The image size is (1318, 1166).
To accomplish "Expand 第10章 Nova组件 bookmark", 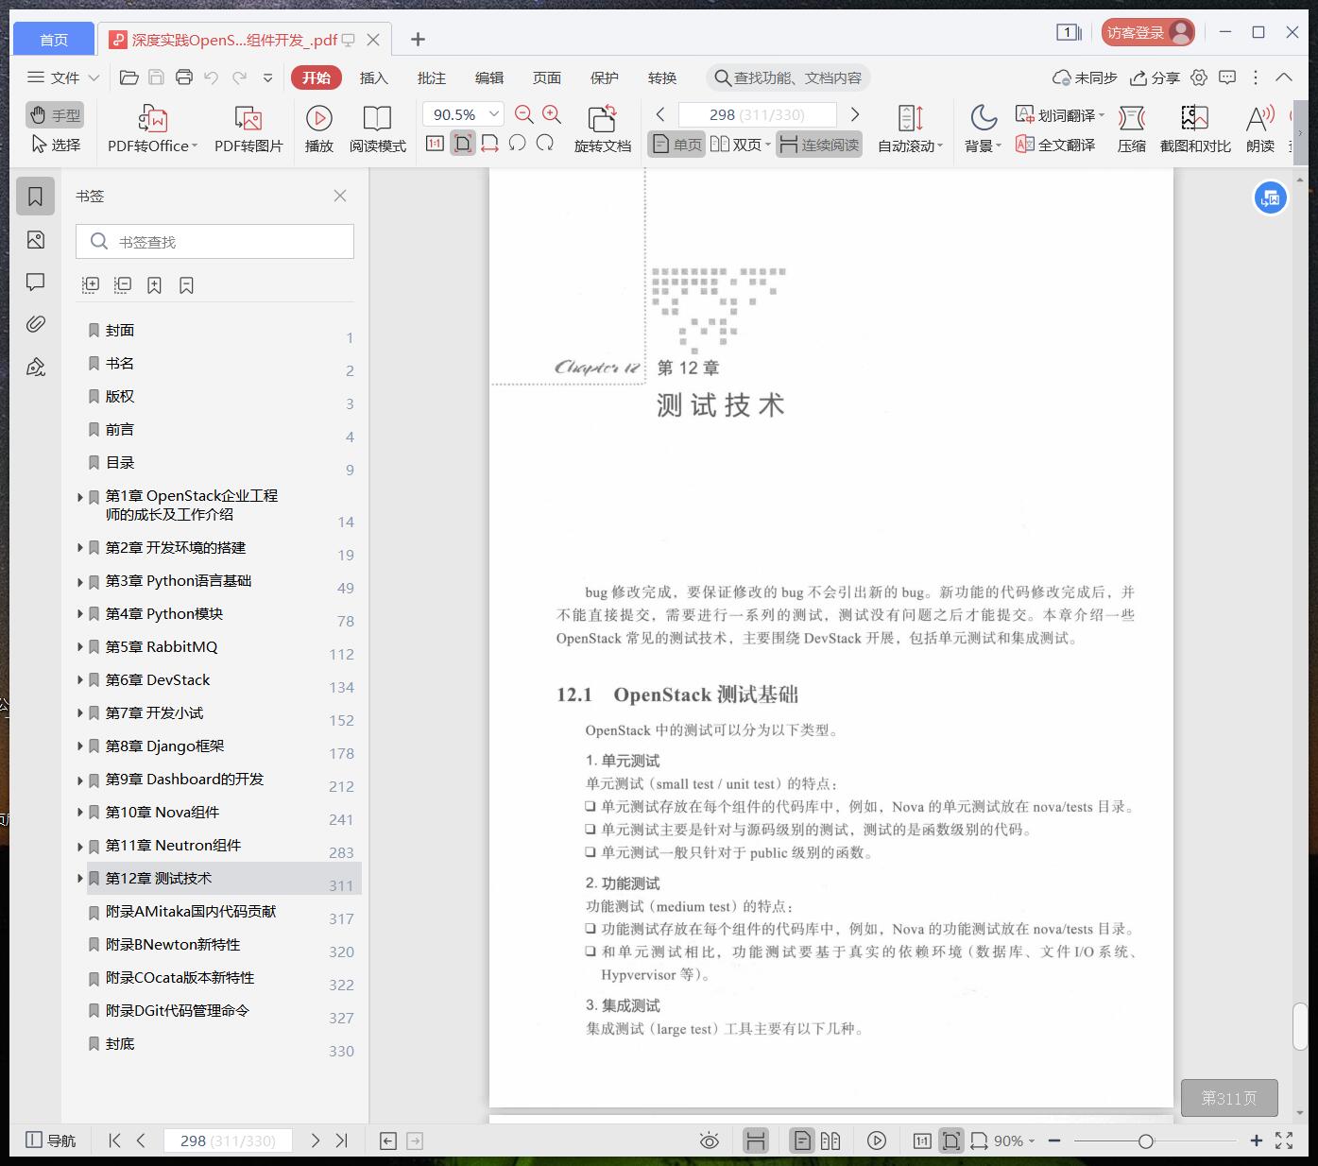I will click(80, 813).
